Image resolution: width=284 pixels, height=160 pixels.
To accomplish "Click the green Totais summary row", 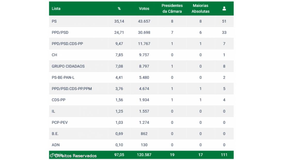I will 142,155.
